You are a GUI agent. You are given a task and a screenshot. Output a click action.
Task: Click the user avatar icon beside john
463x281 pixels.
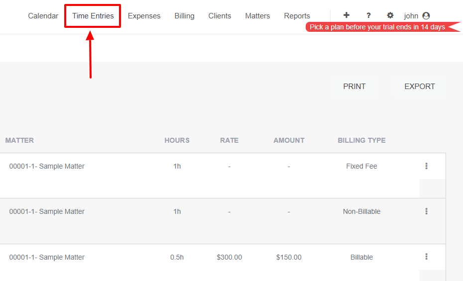tap(426, 16)
